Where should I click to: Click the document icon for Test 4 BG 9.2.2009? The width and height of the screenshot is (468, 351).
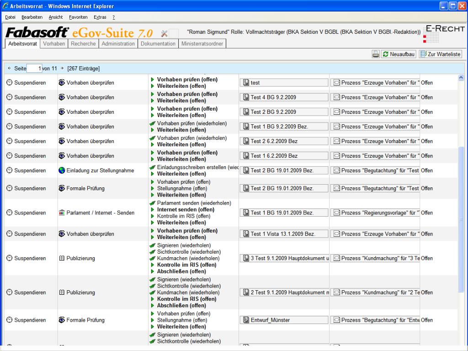(246, 97)
